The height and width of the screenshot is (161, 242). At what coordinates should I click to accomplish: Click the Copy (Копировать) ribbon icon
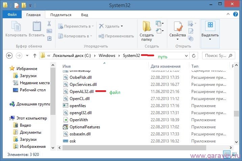pos(16,26)
